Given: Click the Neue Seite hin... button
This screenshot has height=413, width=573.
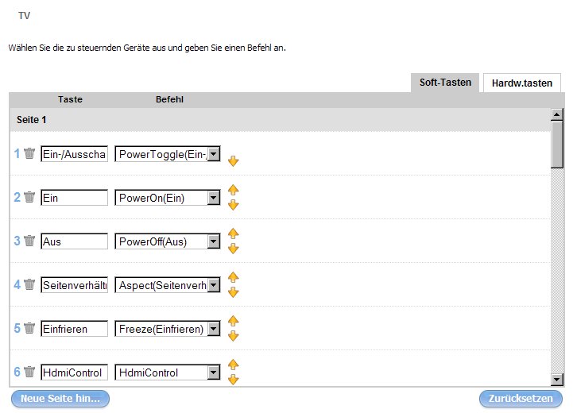Looking at the screenshot, I should point(60,399).
